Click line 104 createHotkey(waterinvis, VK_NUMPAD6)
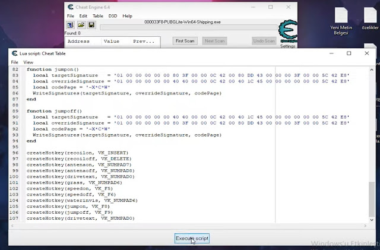Image resolution: width=380 pixels, height=250 pixels. (82, 201)
